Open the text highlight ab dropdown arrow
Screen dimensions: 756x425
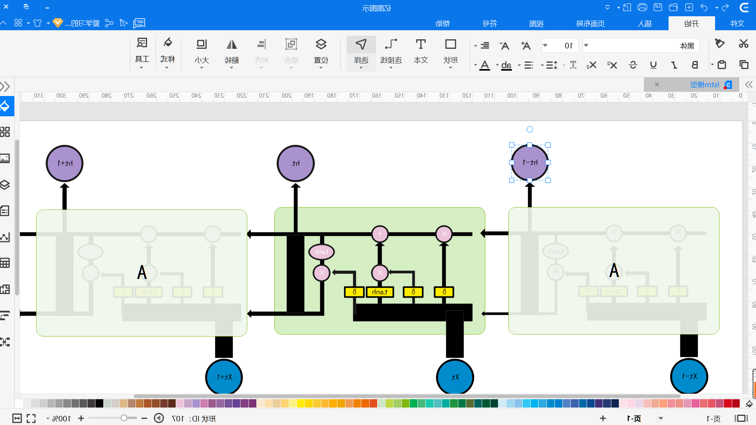pos(497,65)
